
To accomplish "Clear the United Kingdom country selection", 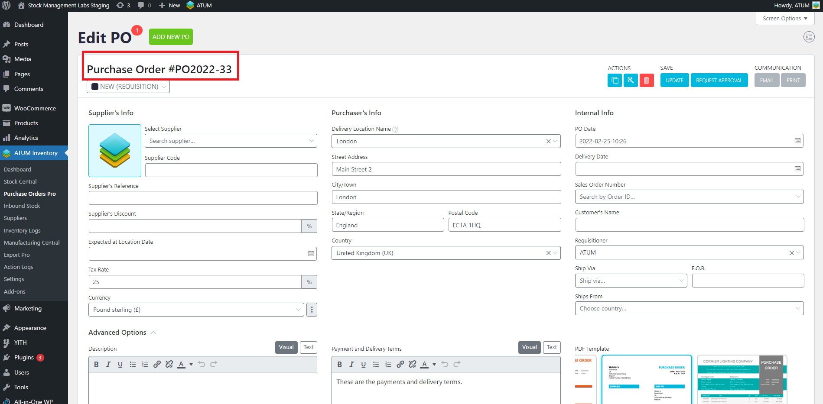I will tap(548, 253).
